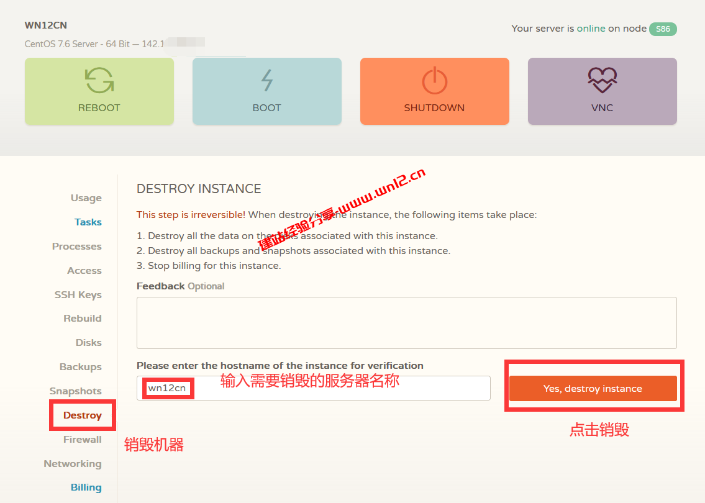Click the S86 node badge
The height and width of the screenshot is (503, 705).
tap(663, 29)
